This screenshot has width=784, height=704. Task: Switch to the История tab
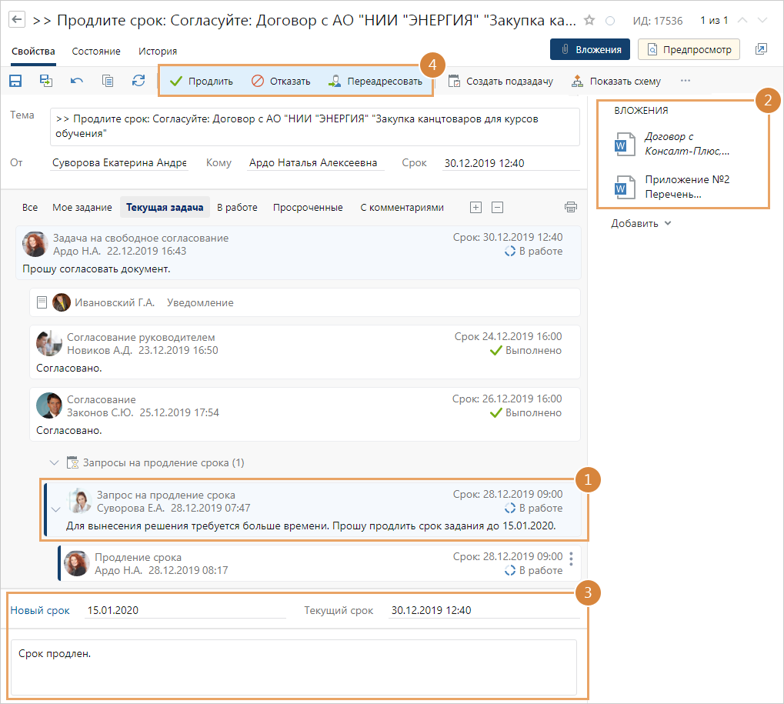(158, 52)
